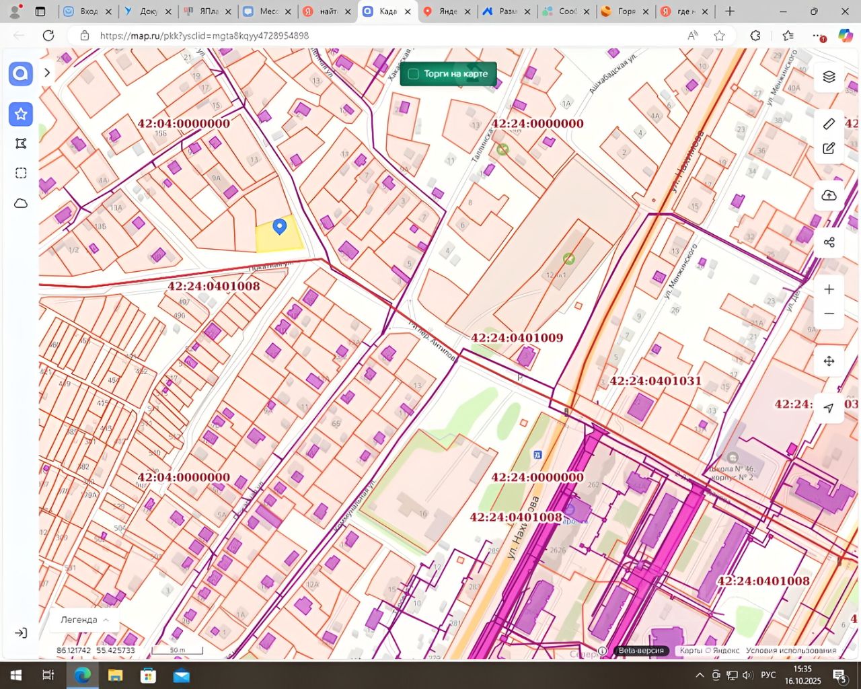Open the tab actions icon left of tabs

(x=40, y=11)
